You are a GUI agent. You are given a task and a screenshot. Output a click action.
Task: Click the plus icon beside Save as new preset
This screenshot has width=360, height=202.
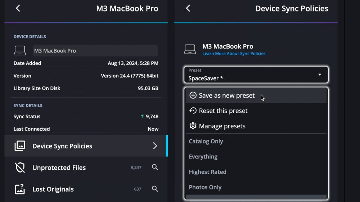tap(193, 96)
